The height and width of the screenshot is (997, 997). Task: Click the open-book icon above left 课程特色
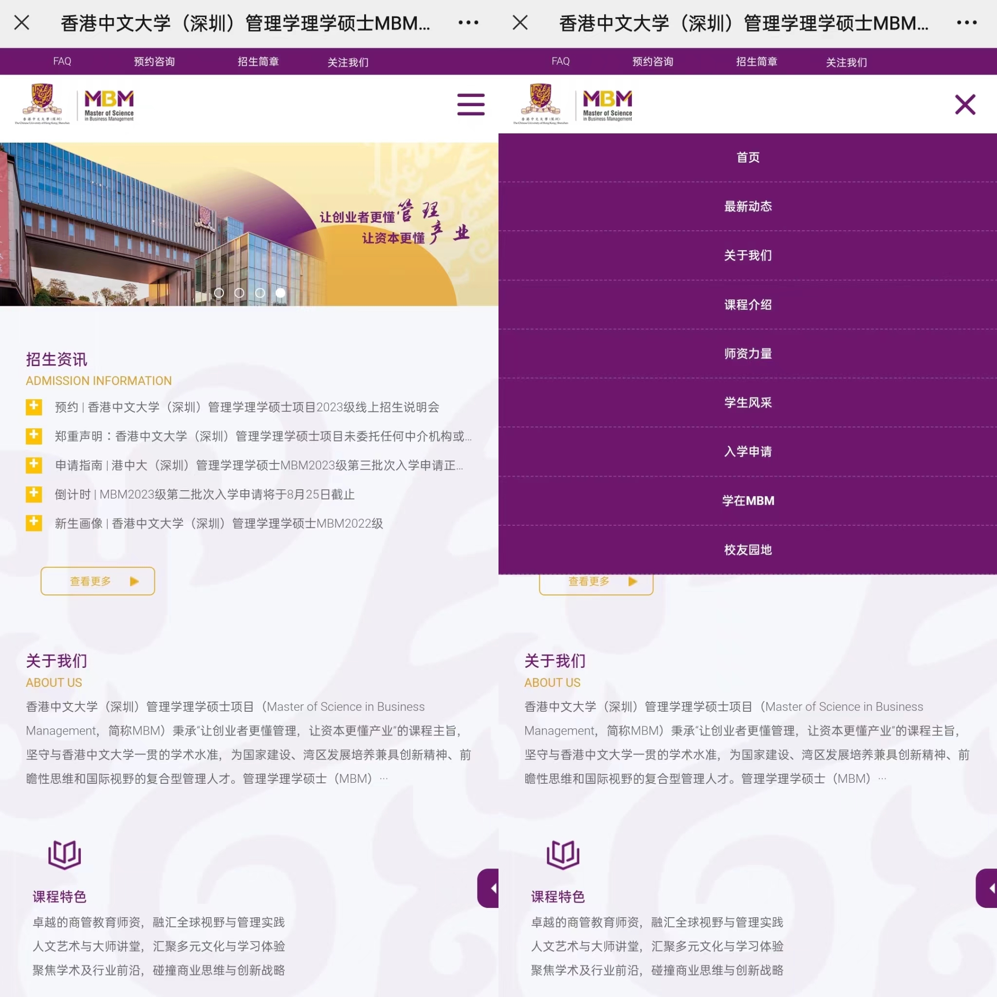[65, 854]
